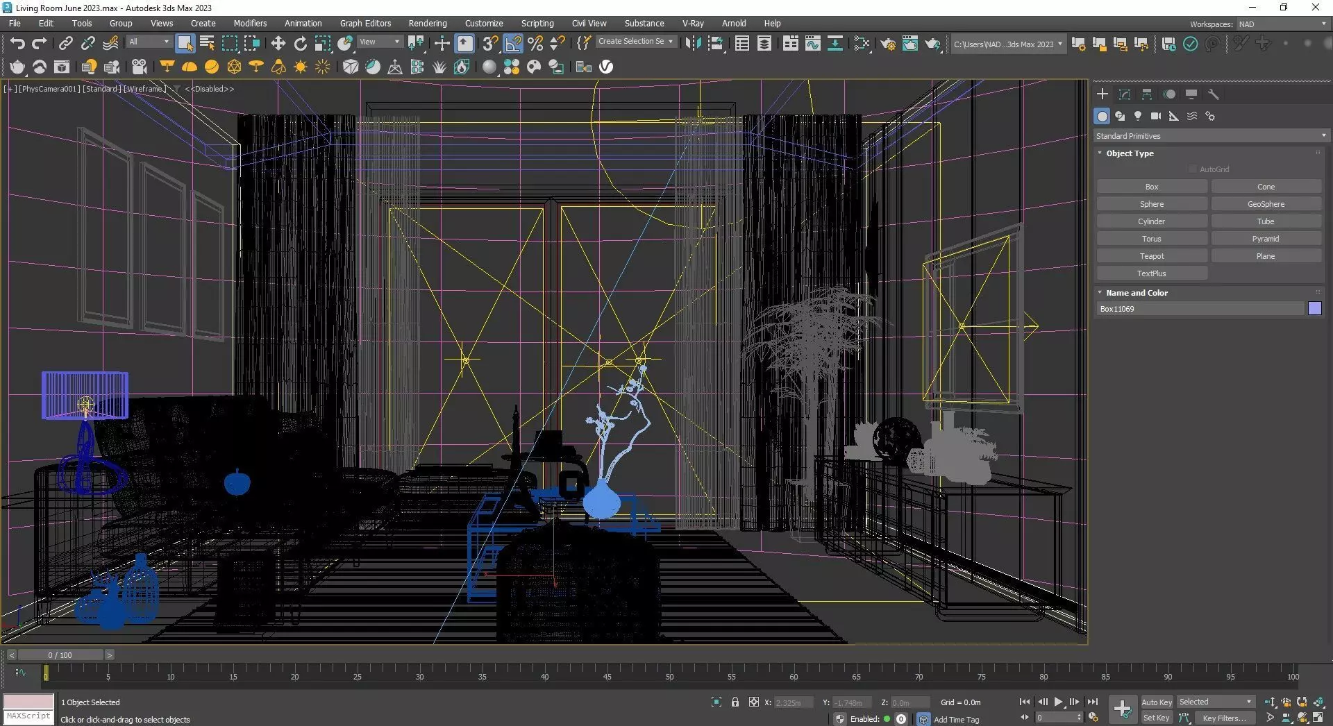Click the object color swatch
This screenshot has height=726, width=1333.
point(1315,309)
